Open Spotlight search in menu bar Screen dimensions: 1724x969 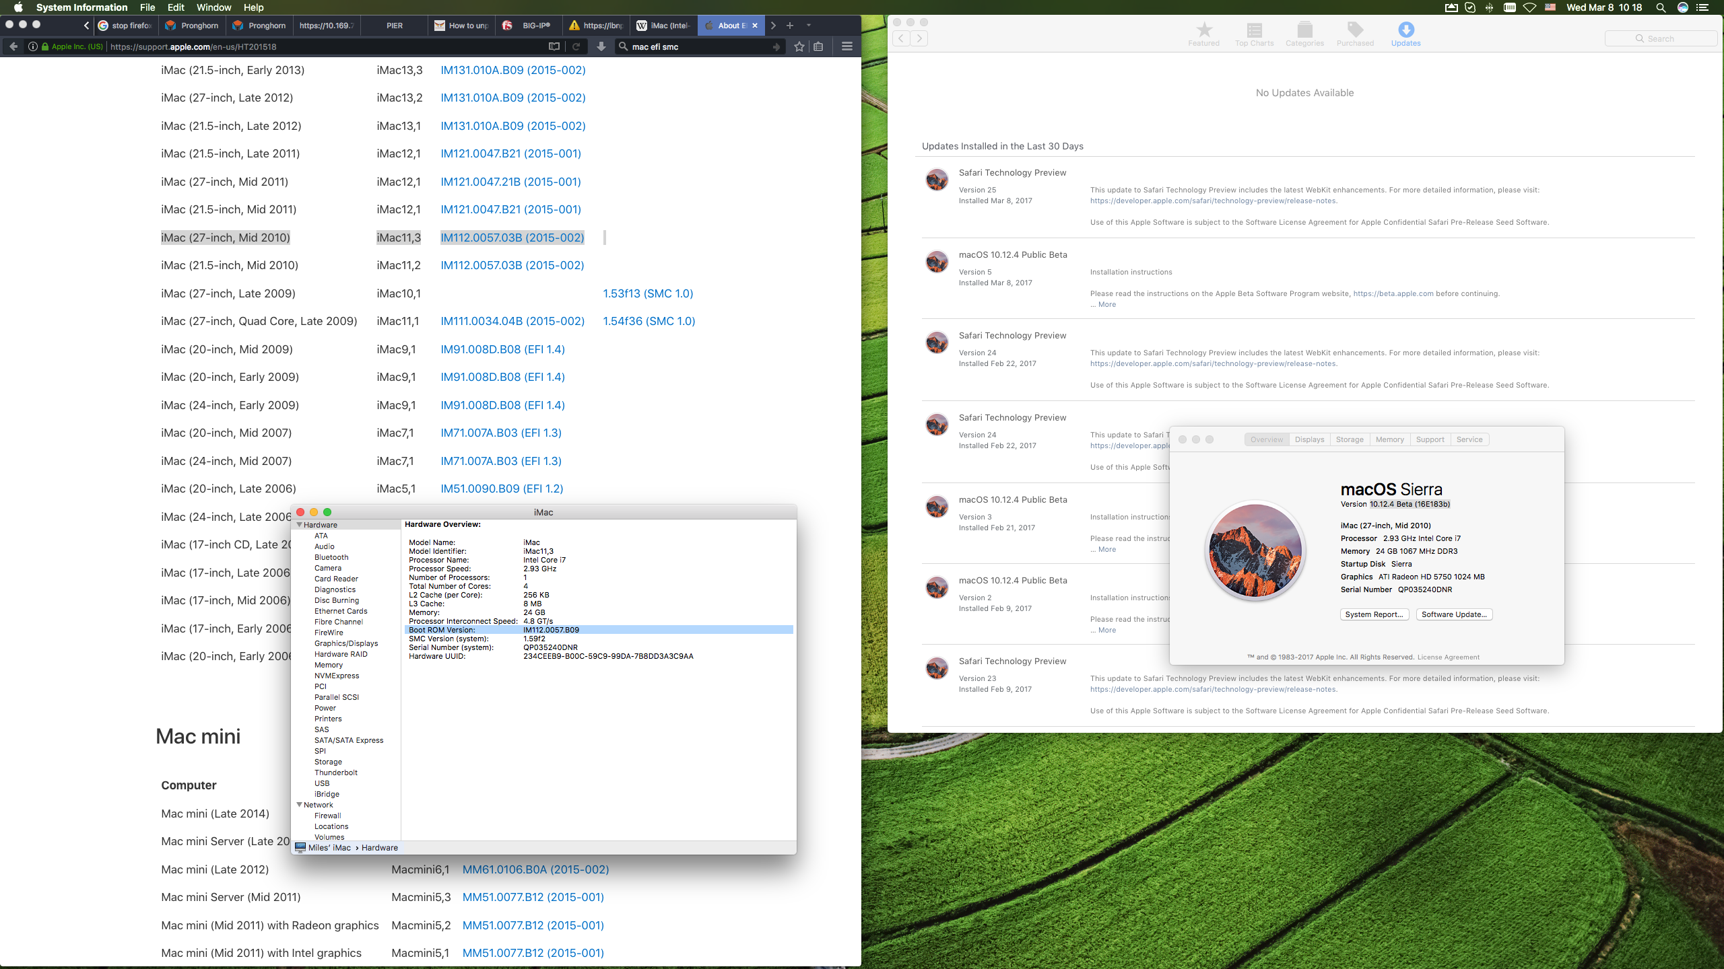1661,7
